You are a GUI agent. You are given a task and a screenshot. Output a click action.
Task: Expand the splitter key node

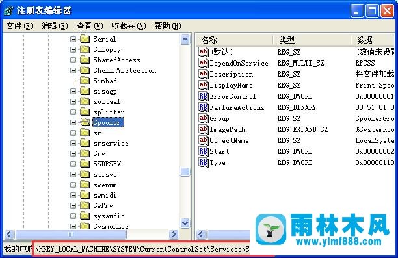click(x=73, y=112)
